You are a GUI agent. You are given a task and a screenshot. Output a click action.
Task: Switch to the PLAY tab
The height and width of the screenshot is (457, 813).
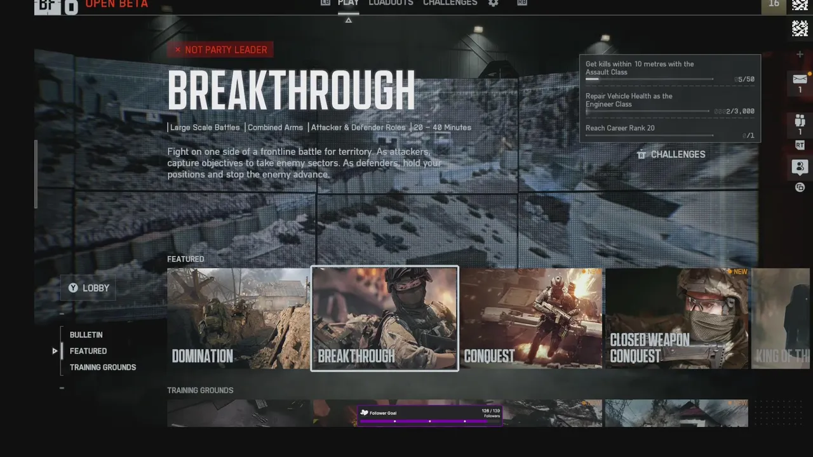(348, 3)
